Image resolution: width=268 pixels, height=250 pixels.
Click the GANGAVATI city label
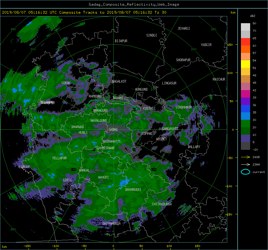tap(170, 129)
